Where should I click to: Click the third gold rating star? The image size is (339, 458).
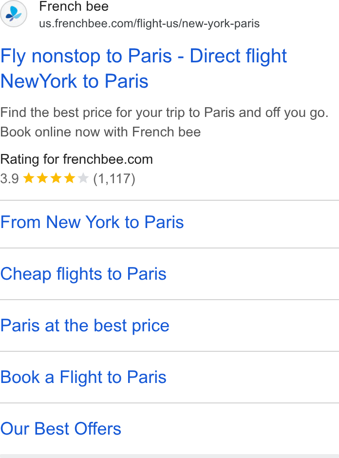56,178
